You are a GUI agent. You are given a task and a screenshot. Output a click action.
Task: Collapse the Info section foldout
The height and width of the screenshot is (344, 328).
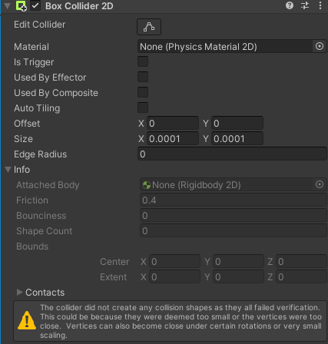click(8, 170)
